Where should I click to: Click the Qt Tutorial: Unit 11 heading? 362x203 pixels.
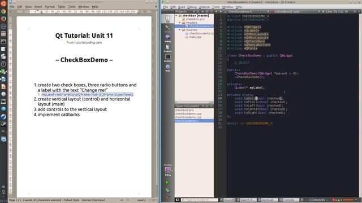coord(84,36)
